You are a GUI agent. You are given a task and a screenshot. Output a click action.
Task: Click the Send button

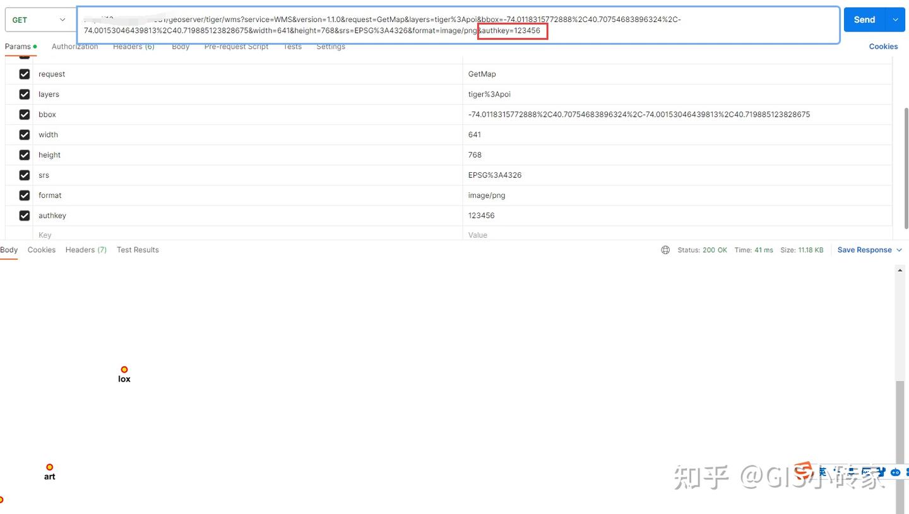pyautogui.click(x=864, y=20)
